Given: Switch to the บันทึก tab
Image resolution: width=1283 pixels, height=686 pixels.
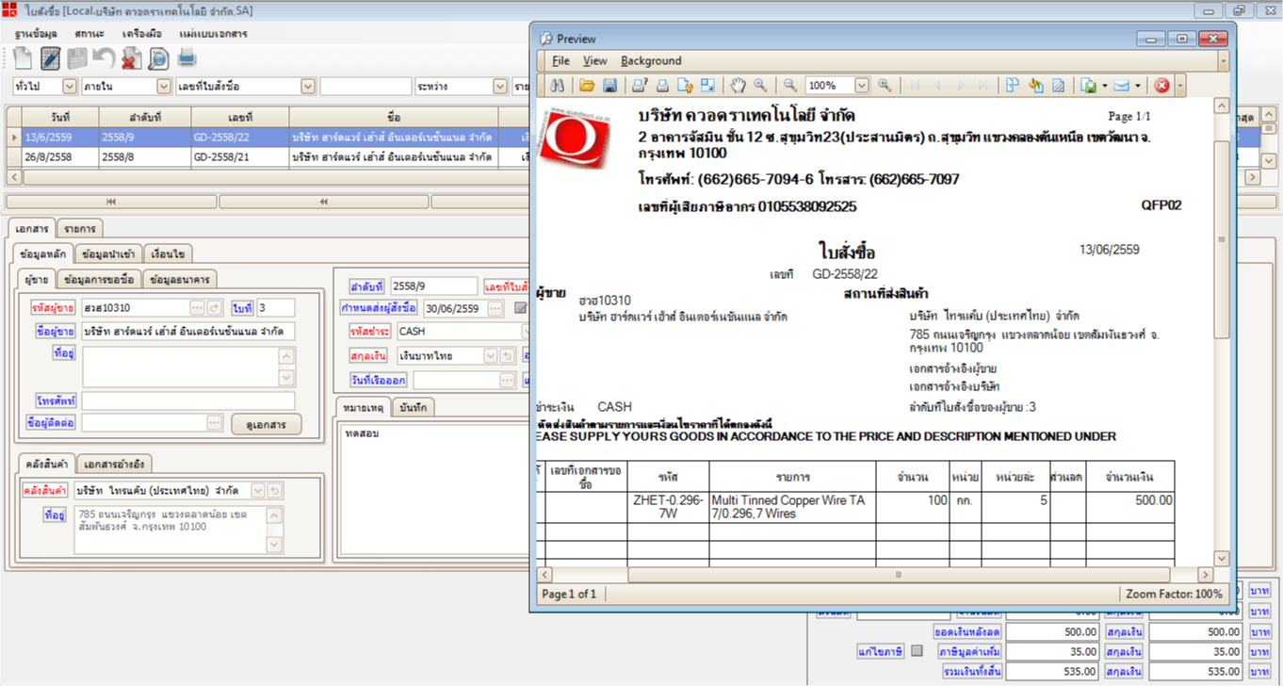Looking at the screenshot, I should [x=414, y=407].
